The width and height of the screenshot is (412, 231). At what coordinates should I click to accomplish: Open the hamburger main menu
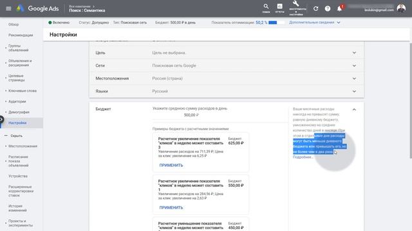pos(8,8)
